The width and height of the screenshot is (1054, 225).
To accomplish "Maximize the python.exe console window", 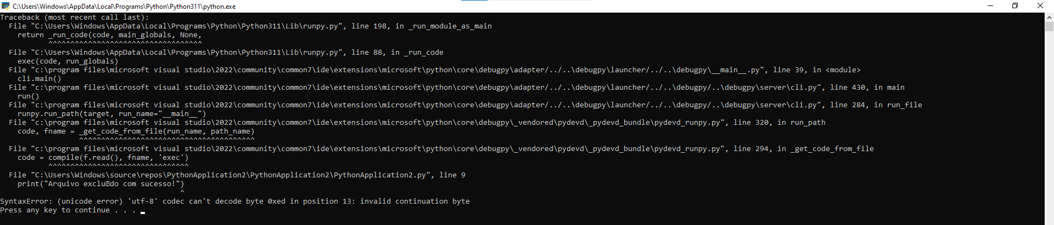I will pyautogui.click(x=1015, y=6).
